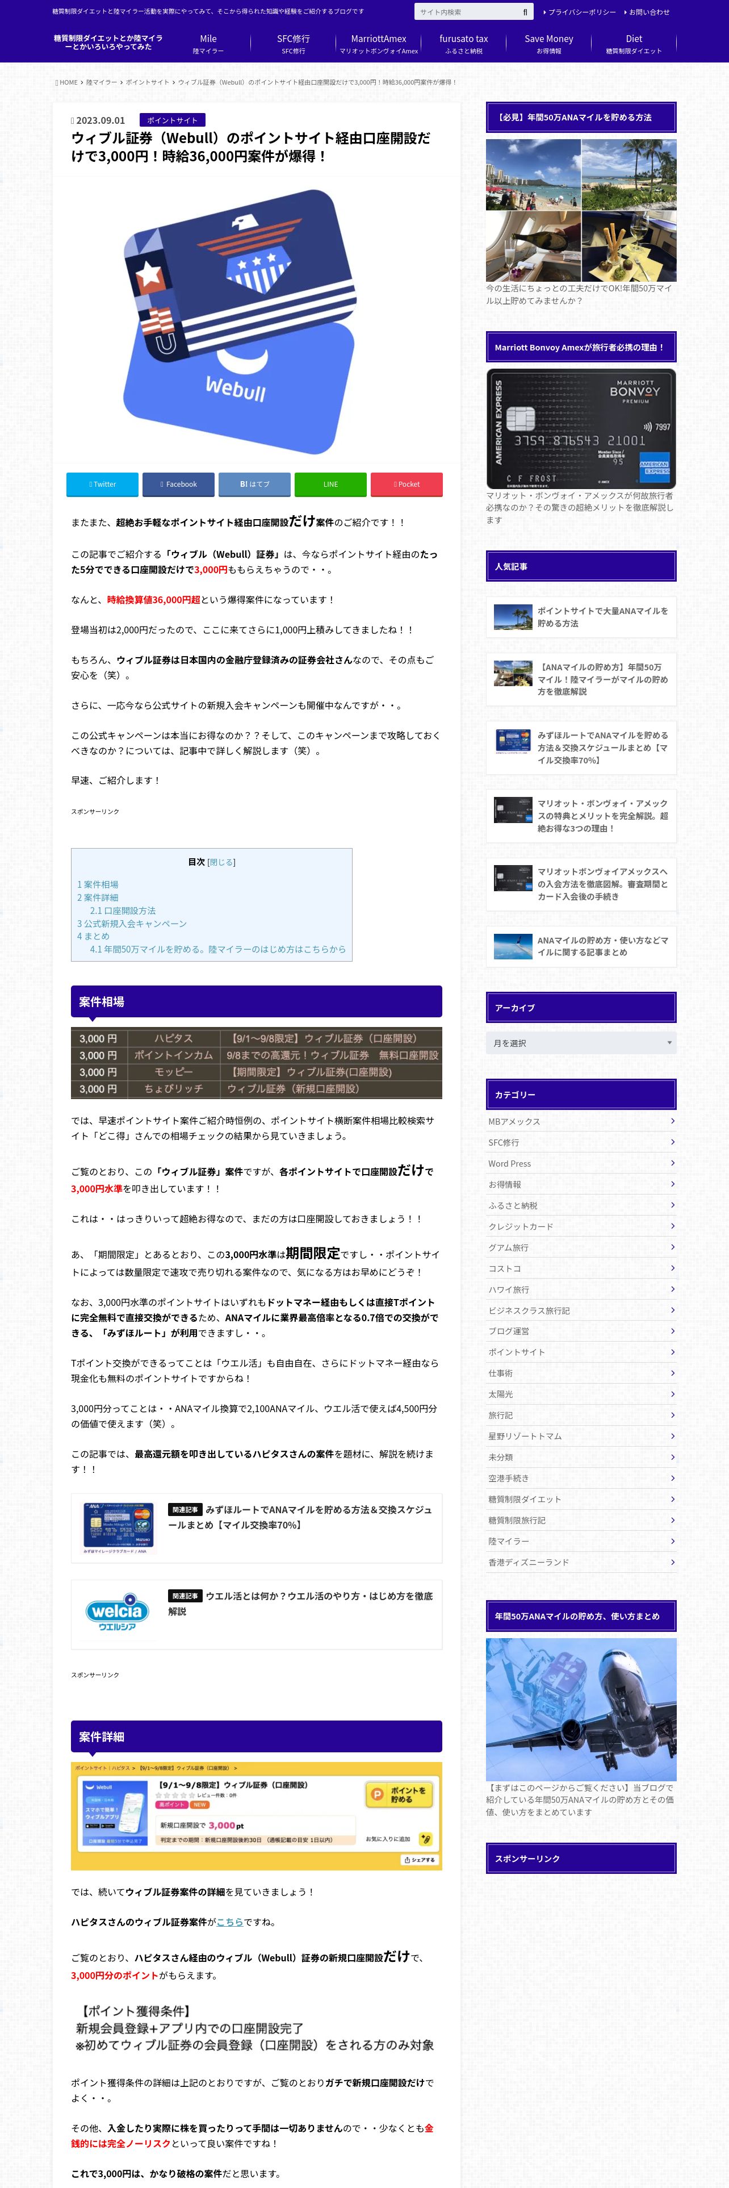The height and width of the screenshot is (2188, 729).
Task: Follow the こちら link to ハピタス
Action: coord(229,1921)
